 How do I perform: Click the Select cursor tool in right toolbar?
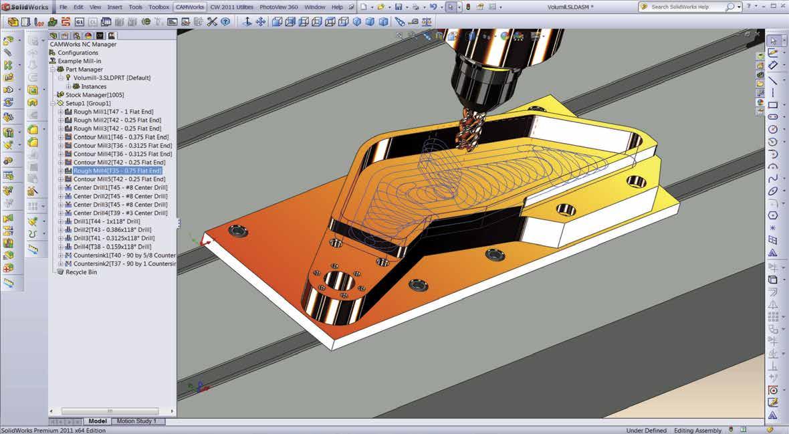773,41
